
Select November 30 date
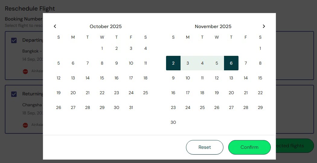point(173,122)
